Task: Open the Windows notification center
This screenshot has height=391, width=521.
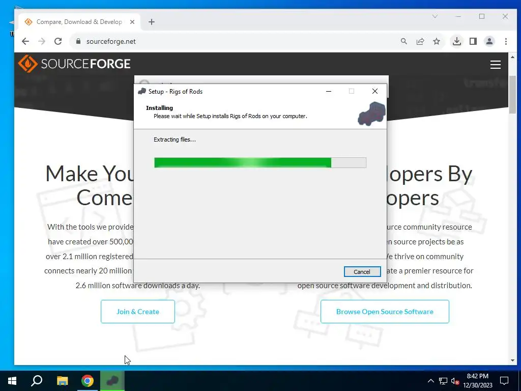Action: (x=504, y=381)
